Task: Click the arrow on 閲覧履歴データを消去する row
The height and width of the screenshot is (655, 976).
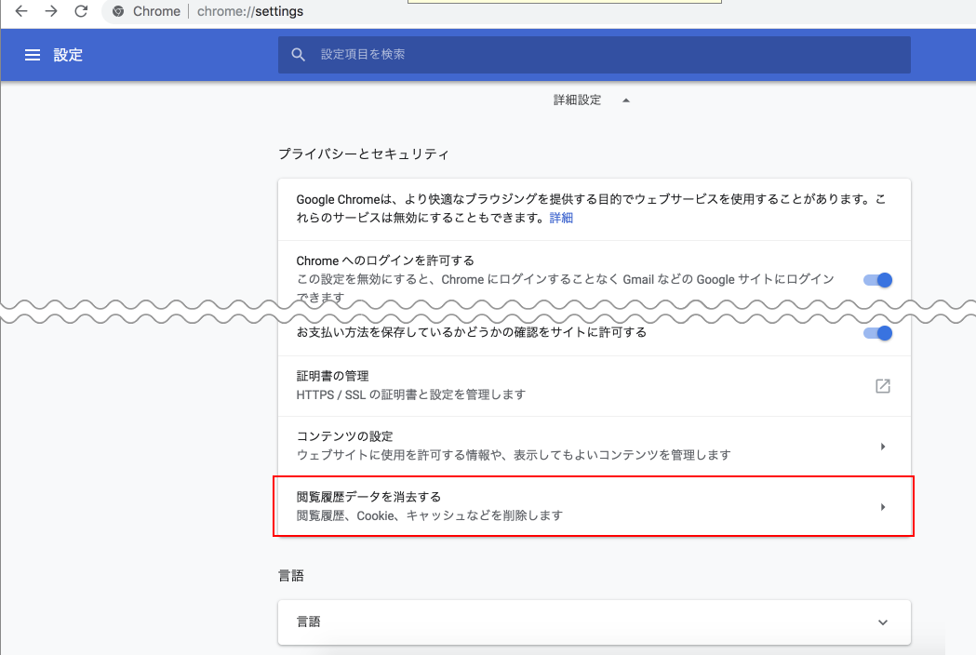Action: (x=883, y=507)
